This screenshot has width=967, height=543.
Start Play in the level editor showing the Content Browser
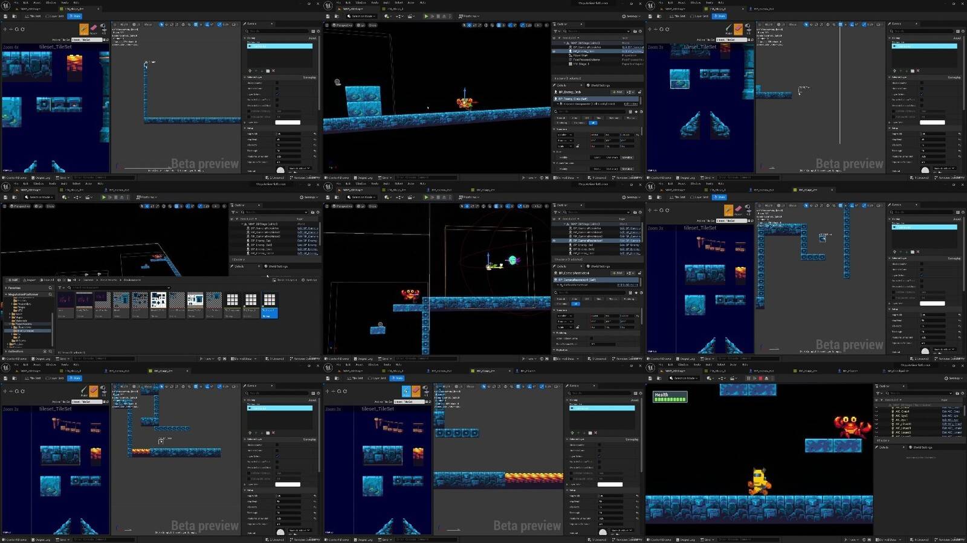(x=104, y=198)
